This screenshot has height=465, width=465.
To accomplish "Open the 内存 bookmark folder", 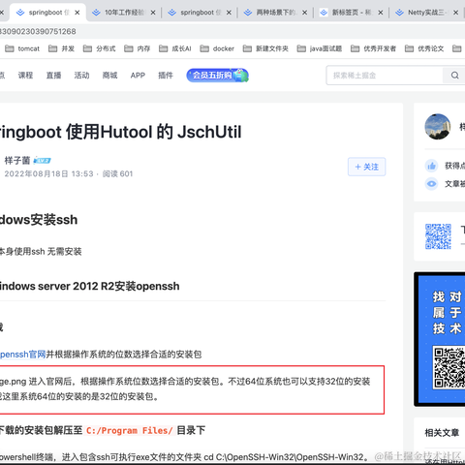I will [x=138, y=48].
